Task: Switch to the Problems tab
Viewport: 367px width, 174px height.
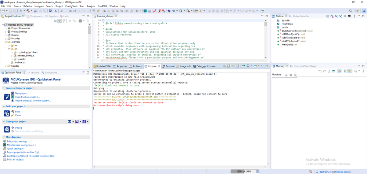Action: (136, 66)
